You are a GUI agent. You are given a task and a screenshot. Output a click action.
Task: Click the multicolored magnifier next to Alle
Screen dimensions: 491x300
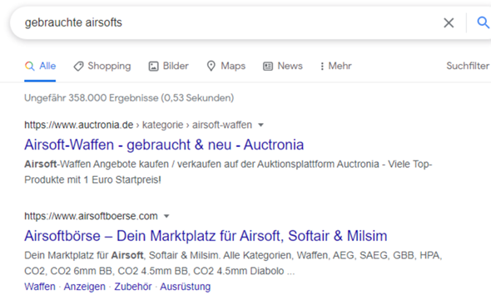tap(30, 66)
